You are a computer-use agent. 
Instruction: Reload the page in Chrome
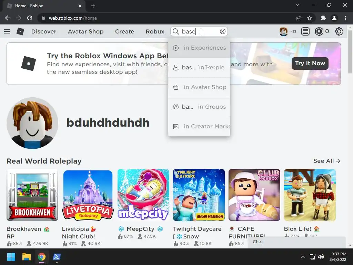(30, 18)
